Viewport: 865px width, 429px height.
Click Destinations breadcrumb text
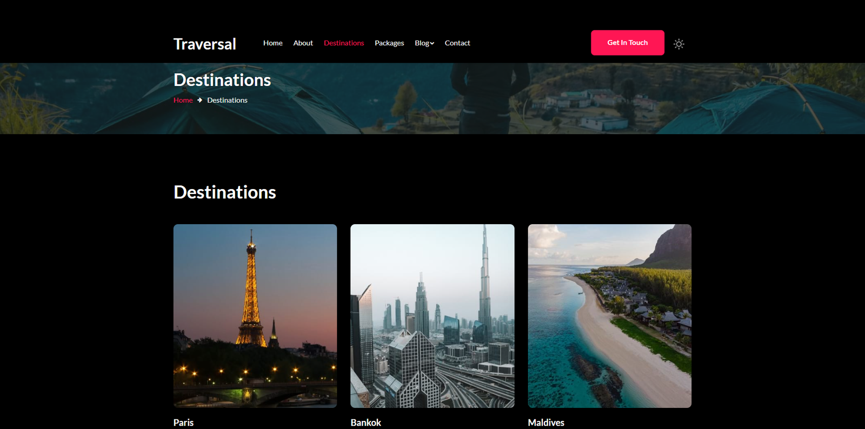(x=227, y=100)
